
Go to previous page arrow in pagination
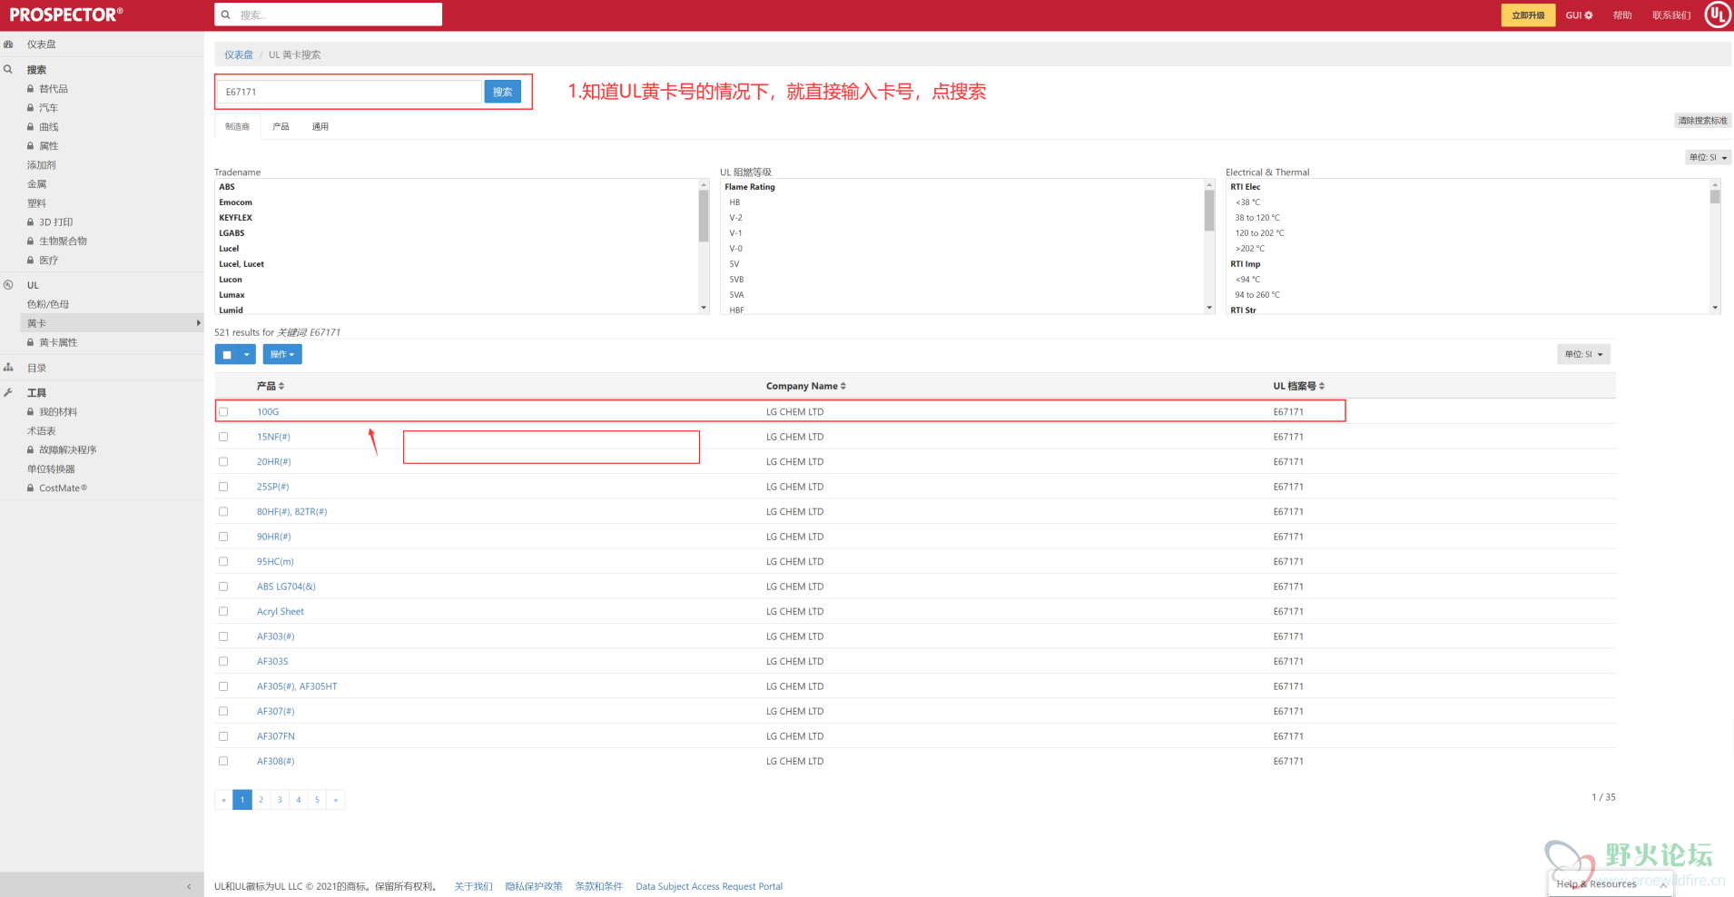pyautogui.click(x=223, y=799)
